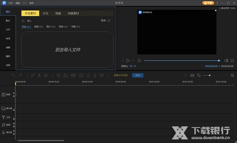Click the screen recording icon in the toolbar
The height and width of the screenshot is (143, 237).
tap(102, 75)
